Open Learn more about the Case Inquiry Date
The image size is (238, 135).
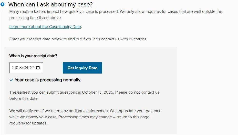coord(45,27)
